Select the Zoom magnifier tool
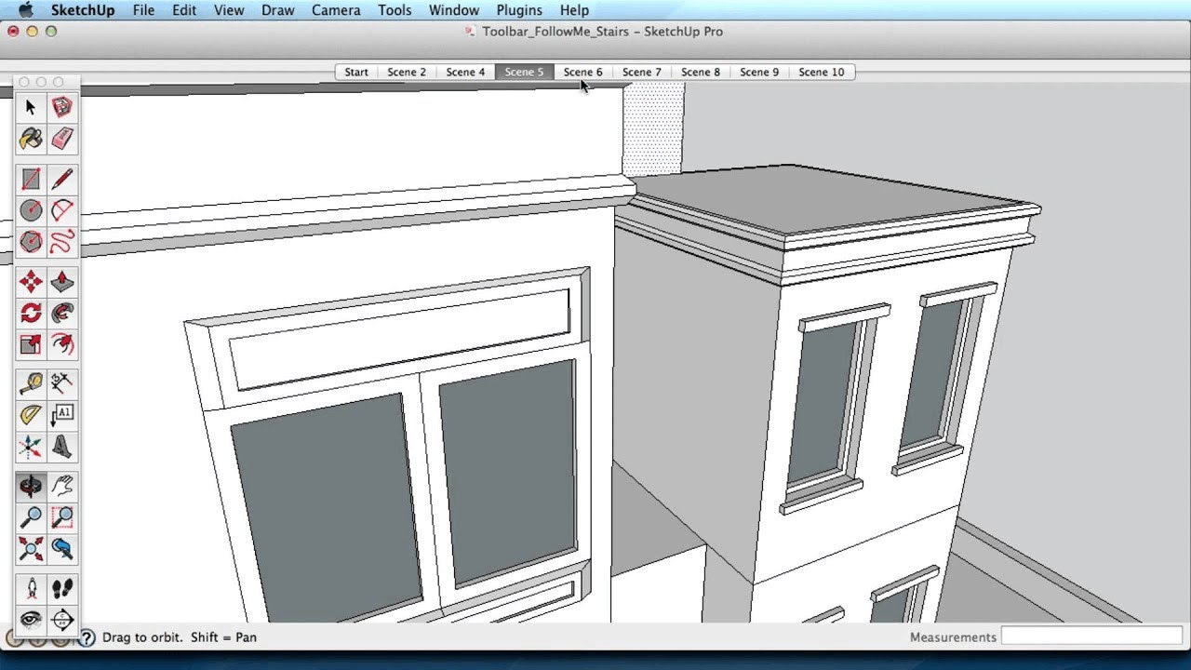 pos(31,517)
